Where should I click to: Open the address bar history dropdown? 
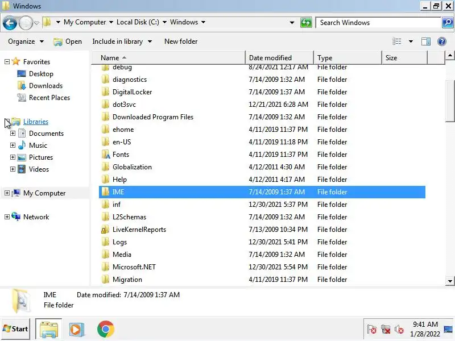292,23
